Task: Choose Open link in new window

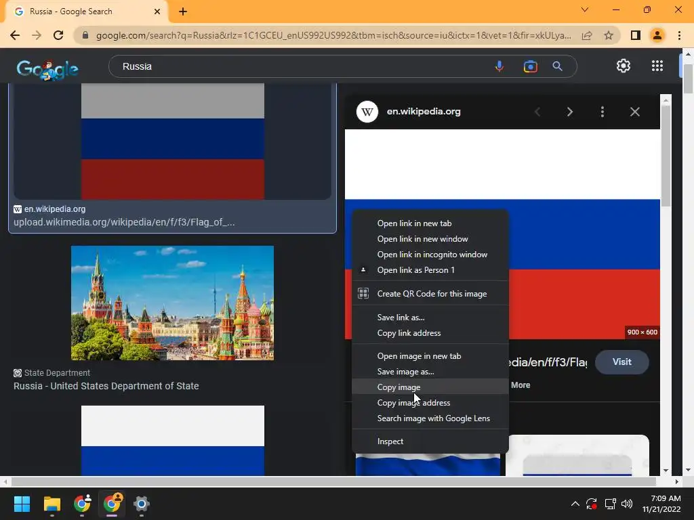Action: pyautogui.click(x=430, y=239)
